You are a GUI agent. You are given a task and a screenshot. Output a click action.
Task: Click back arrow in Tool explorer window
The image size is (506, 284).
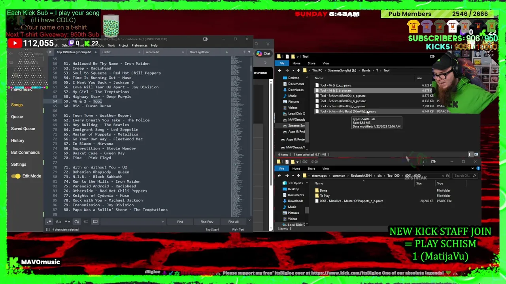click(279, 71)
